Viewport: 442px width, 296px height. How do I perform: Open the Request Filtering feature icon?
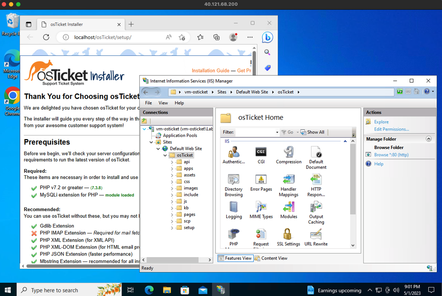[x=261, y=238]
